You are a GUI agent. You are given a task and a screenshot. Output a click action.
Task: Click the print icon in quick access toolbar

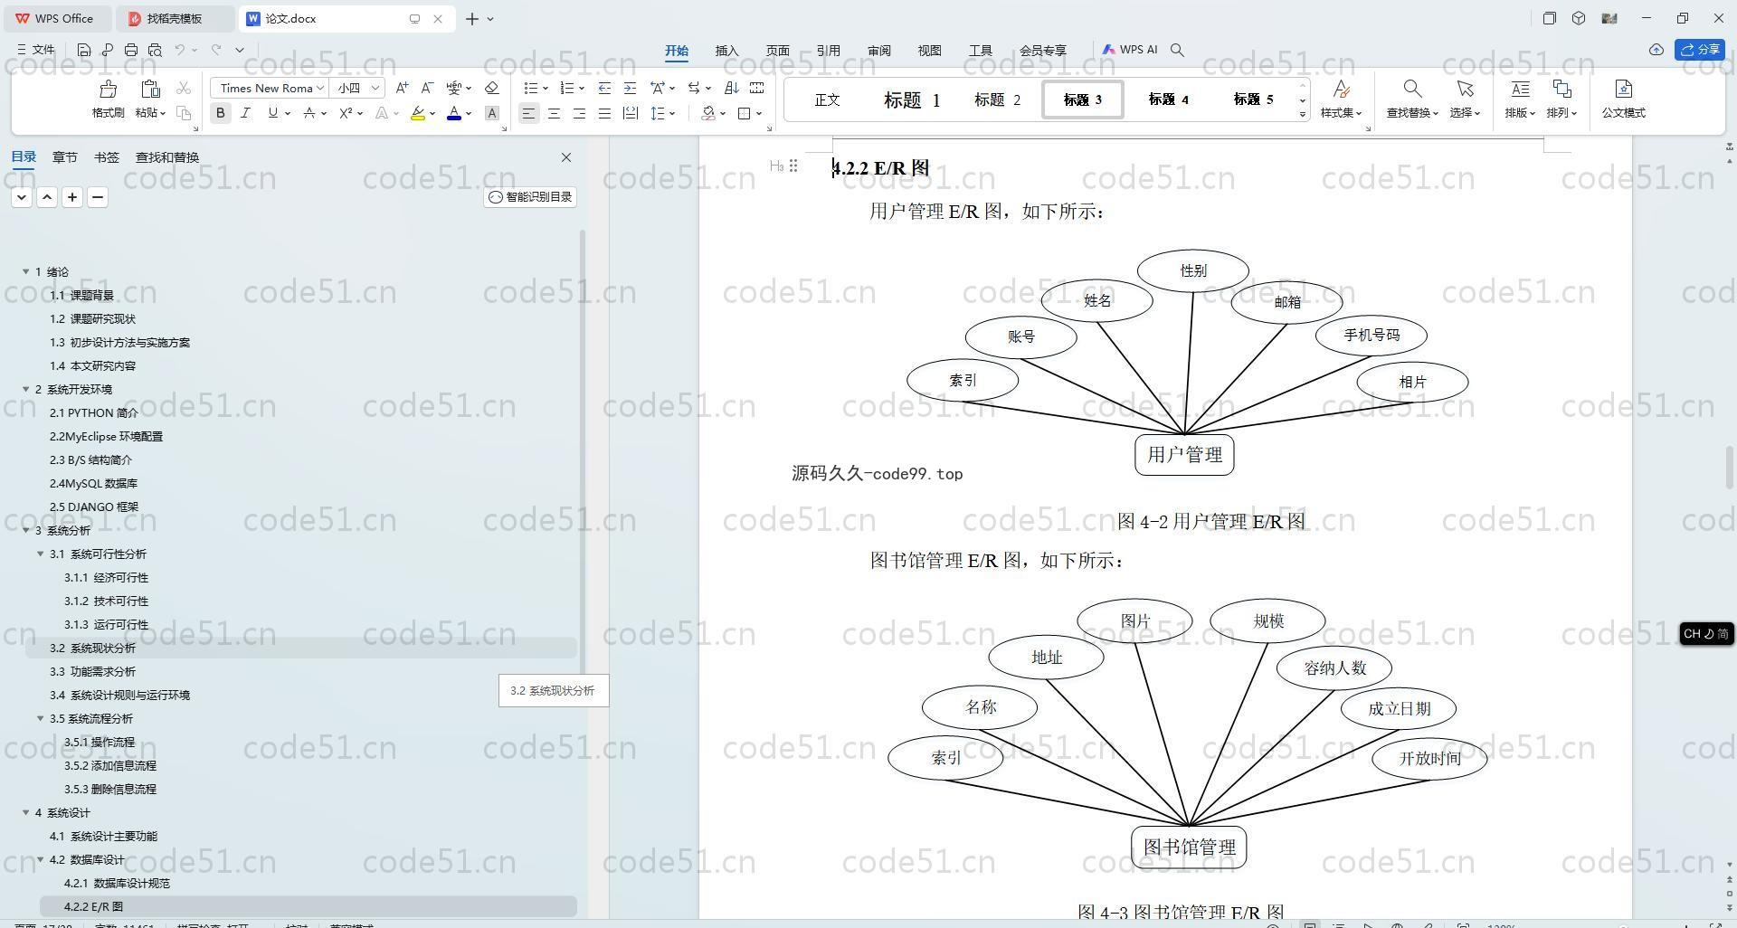click(x=131, y=51)
